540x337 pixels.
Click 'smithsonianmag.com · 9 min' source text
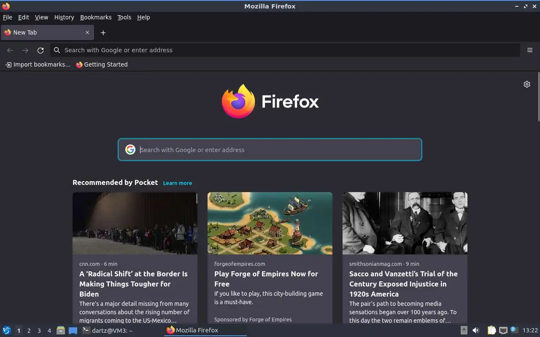click(x=384, y=264)
